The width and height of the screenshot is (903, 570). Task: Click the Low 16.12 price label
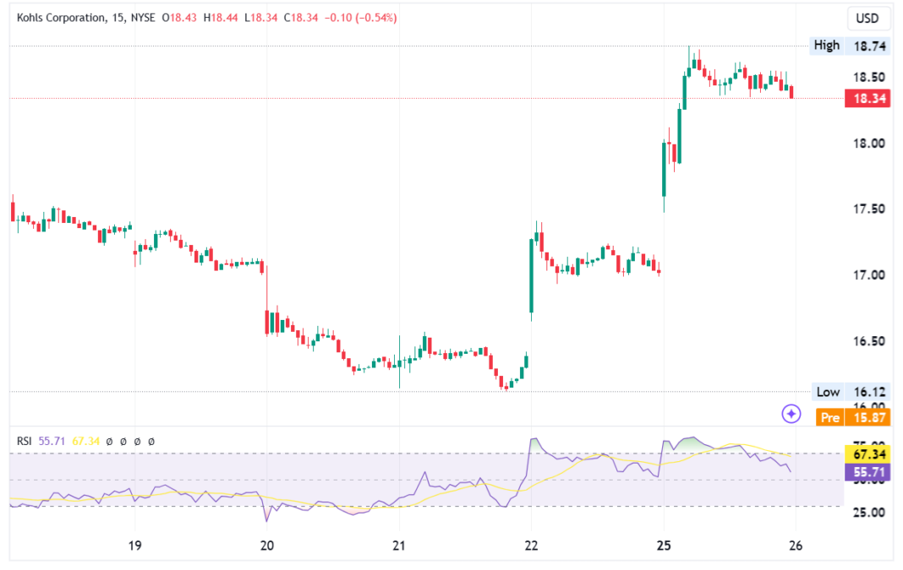coord(850,392)
